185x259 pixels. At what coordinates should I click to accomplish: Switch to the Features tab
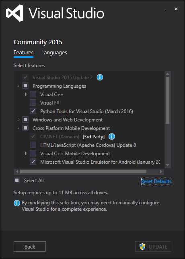23,53
